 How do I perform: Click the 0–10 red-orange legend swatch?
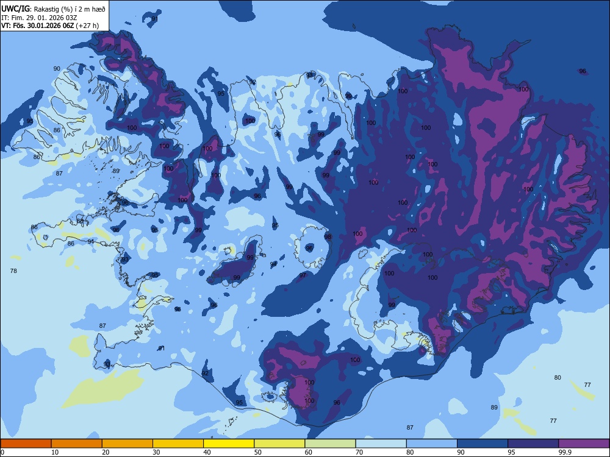coord(26,444)
